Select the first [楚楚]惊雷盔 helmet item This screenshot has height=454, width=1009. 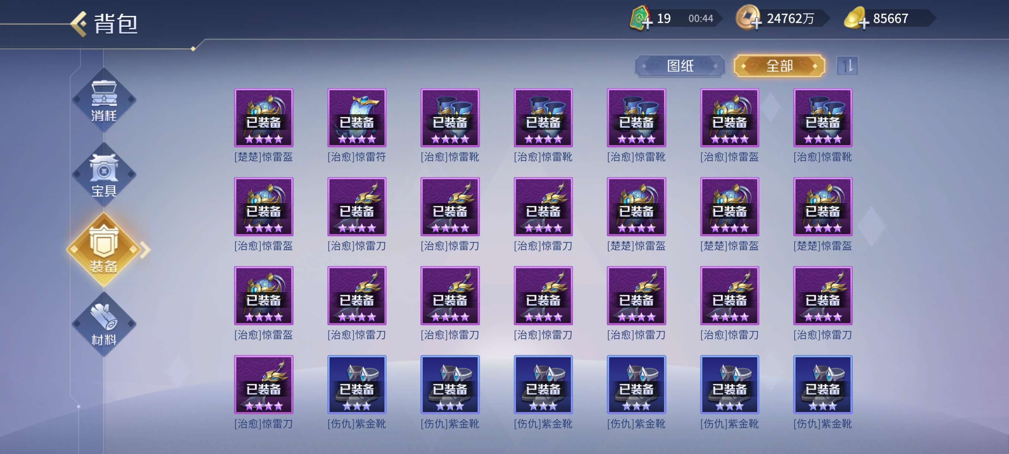click(264, 118)
